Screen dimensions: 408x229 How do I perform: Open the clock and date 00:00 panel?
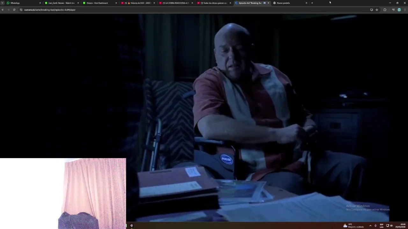click(401, 226)
